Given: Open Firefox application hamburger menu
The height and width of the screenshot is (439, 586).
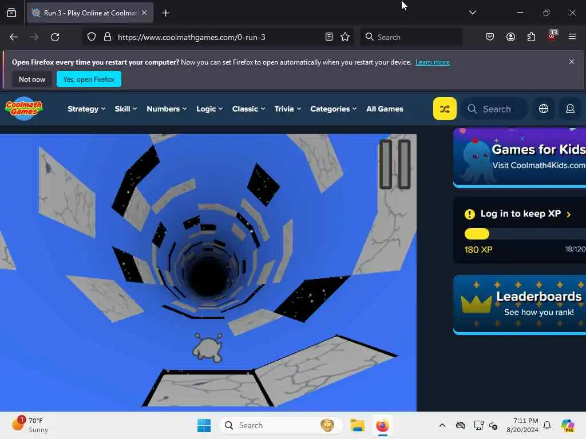Looking at the screenshot, I should pos(572,37).
